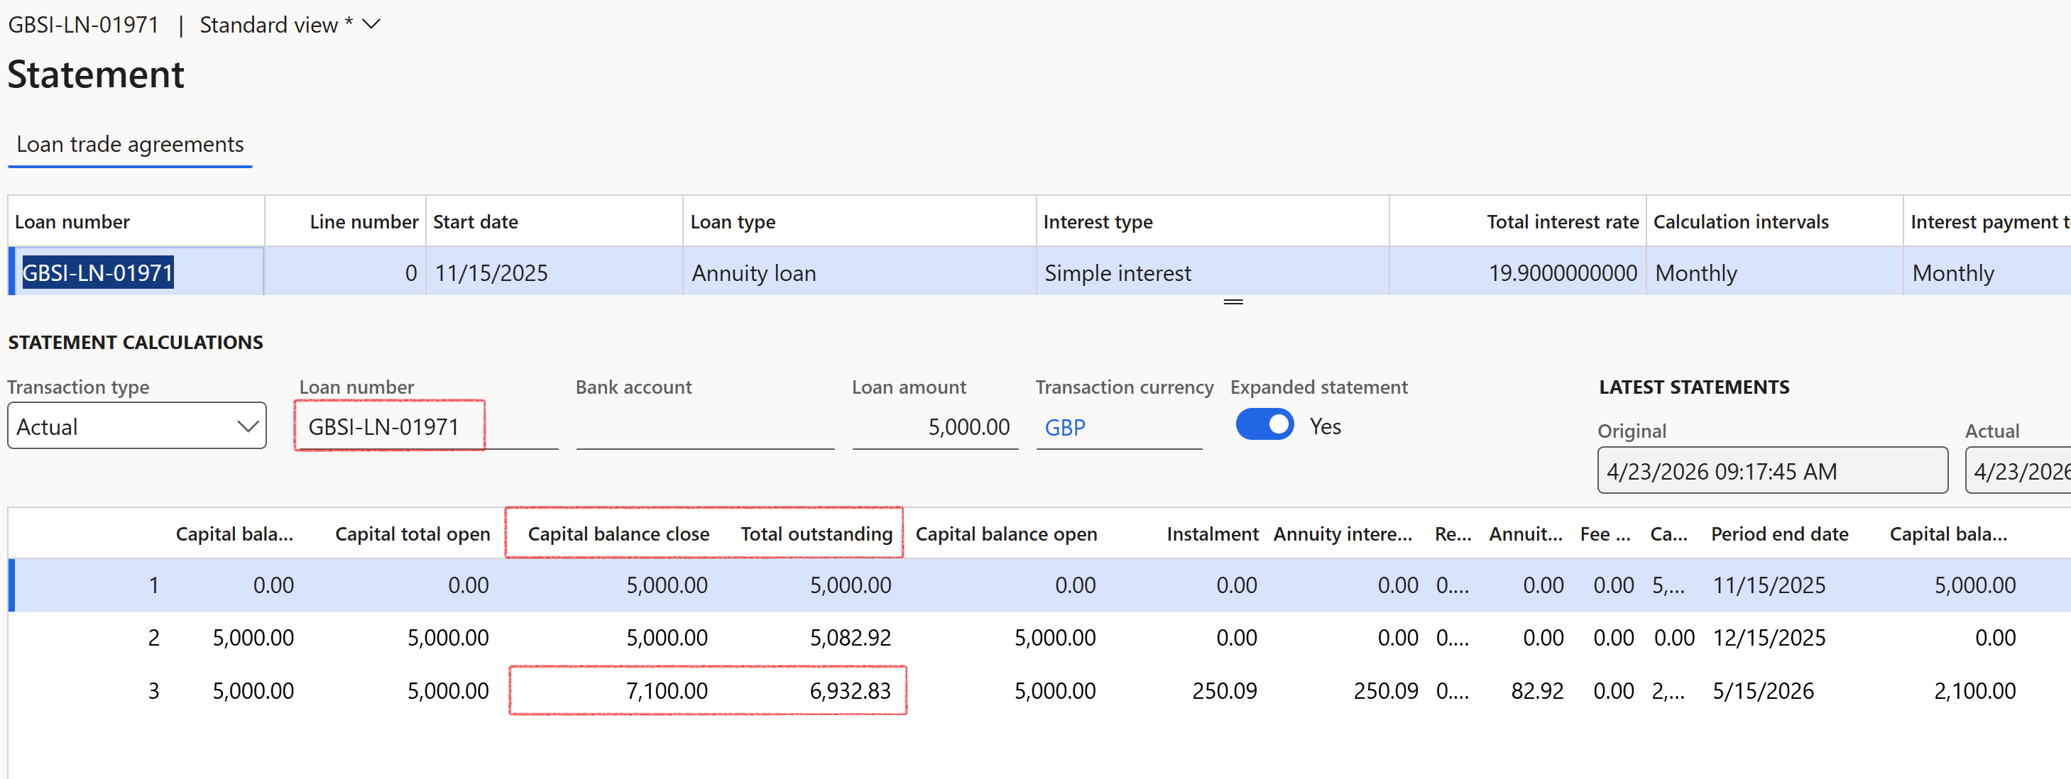Expand the Standard view chevron
The image size is (2071, 779).
[371, 24]
